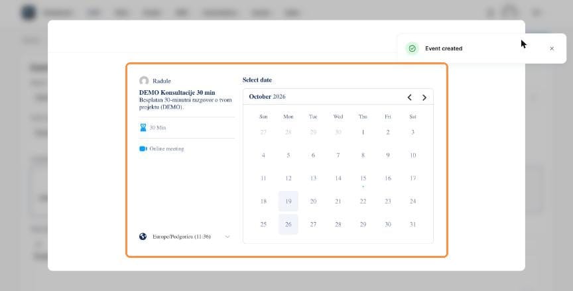Click the Online meeting label
573x291 pixels.
166,149
